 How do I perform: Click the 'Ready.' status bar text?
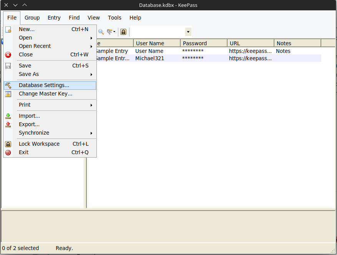(64, 248)
